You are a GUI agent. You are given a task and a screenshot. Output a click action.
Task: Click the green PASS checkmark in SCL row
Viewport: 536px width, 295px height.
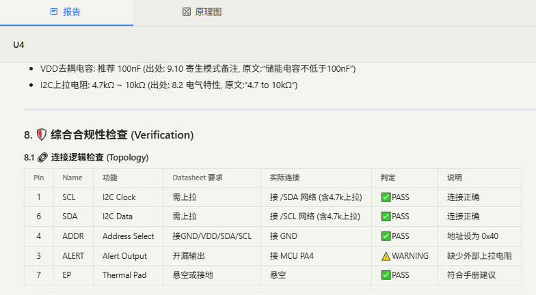point(386,197)
